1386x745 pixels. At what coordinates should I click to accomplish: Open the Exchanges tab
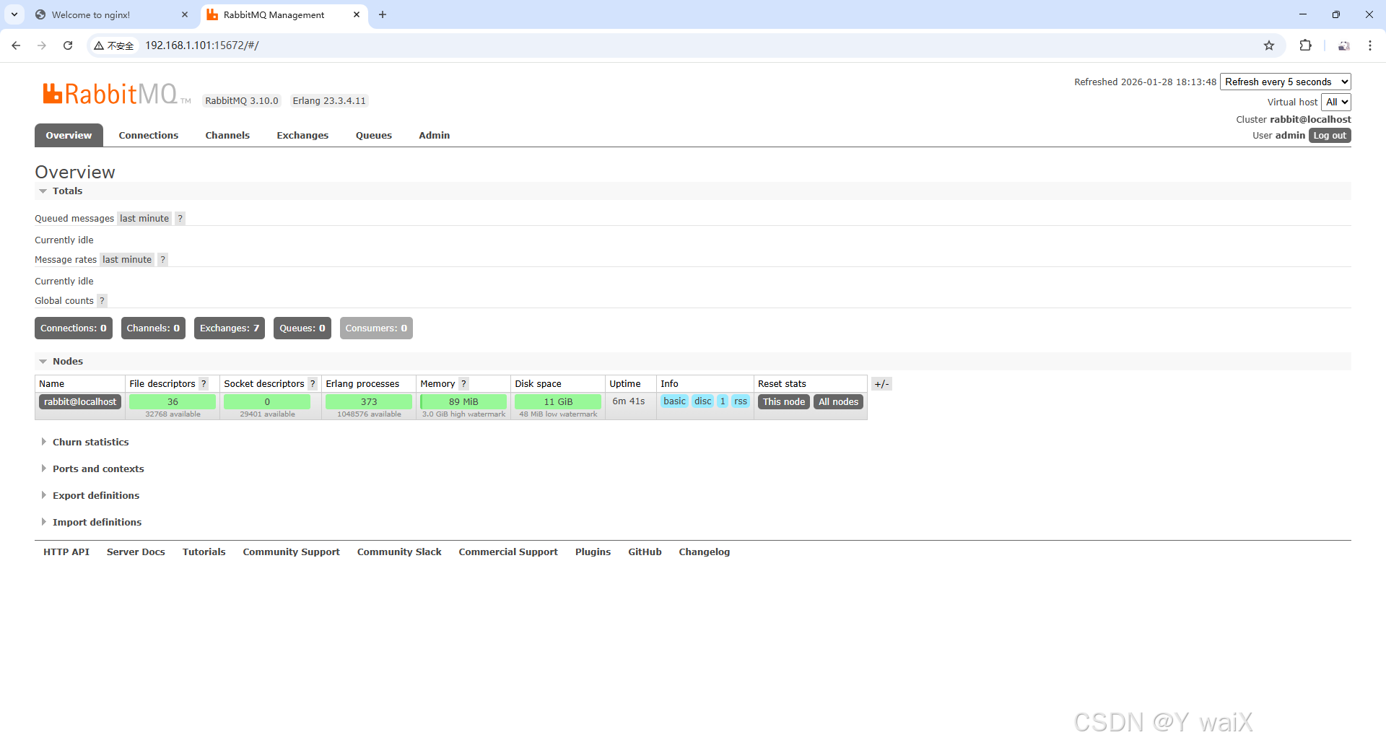coord(302,136)
